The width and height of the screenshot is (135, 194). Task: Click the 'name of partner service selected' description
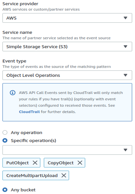[x=56, y=38]
